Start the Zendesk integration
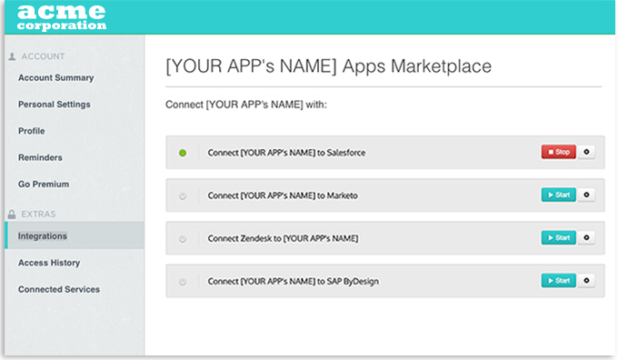Image resolution: width=618 pixels, height=360 pixels. [x=559, y=238]
